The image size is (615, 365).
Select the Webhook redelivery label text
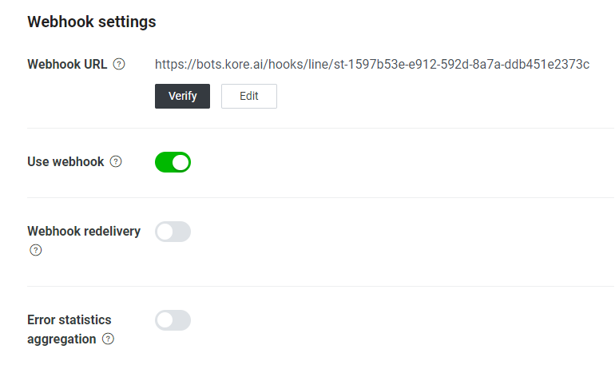[83, 232]
